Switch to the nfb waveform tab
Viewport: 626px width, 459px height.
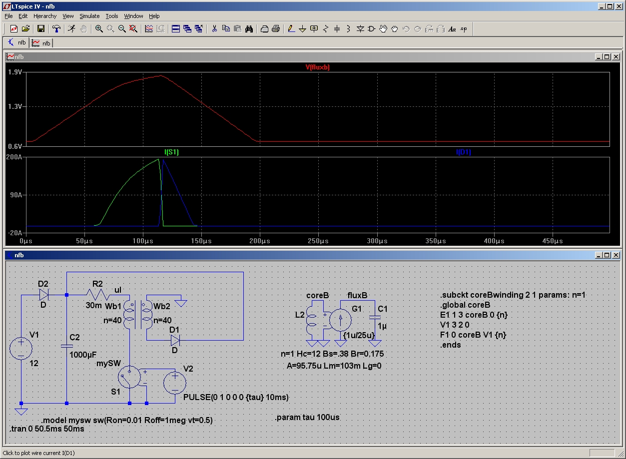pos(41,43)
